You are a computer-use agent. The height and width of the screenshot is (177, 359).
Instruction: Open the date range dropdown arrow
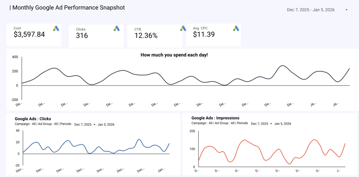click(346, 10)
